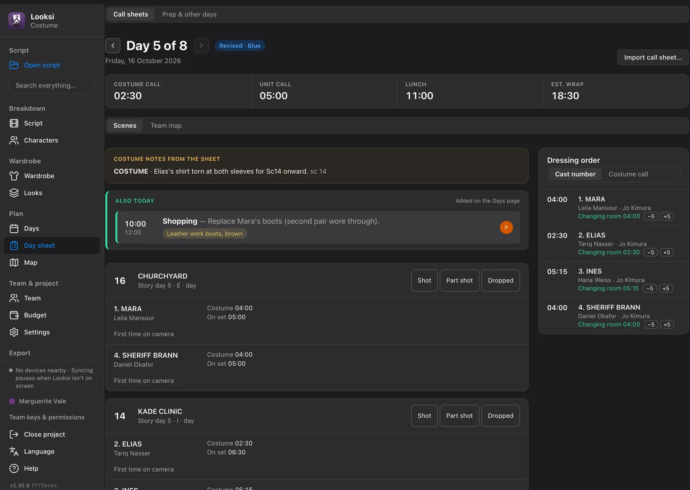Click Import call sheet button
This screenshot has width=690, height=490.
[x=653, y=57]
